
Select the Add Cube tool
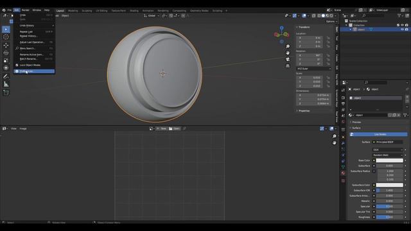click(x=6, y=92)
